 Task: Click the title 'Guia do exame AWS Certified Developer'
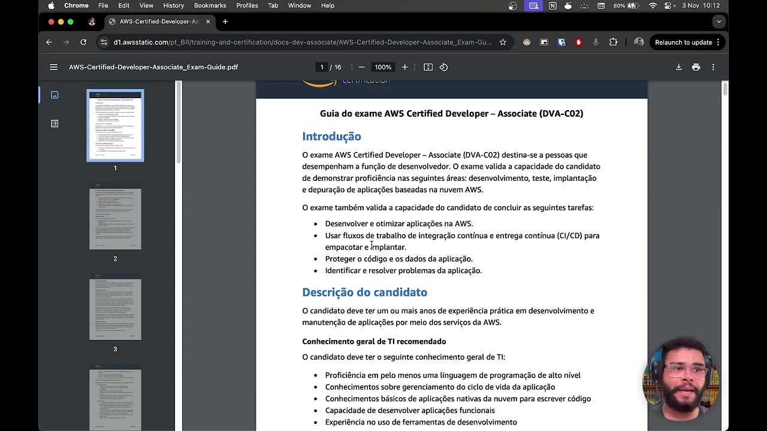tap(451, 113)
